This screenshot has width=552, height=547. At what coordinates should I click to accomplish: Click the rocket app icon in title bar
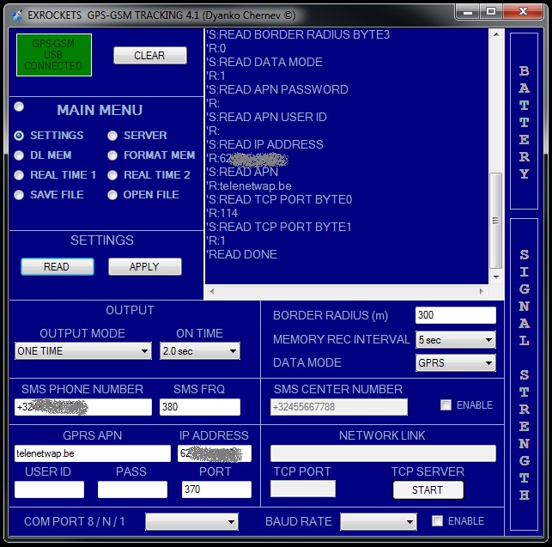tap(16, 15)
